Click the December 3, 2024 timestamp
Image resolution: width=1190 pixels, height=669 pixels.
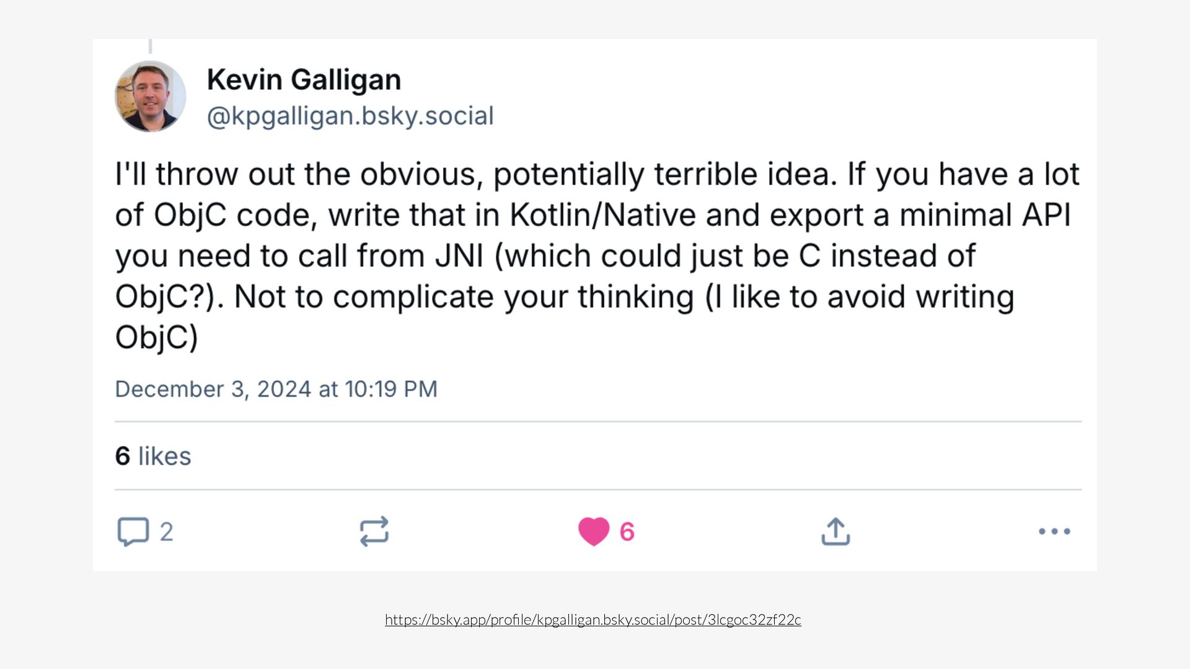coord(276,389)
